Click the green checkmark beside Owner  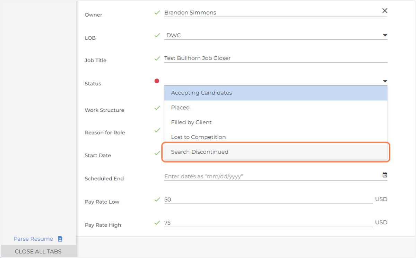[x=157, y=12]
